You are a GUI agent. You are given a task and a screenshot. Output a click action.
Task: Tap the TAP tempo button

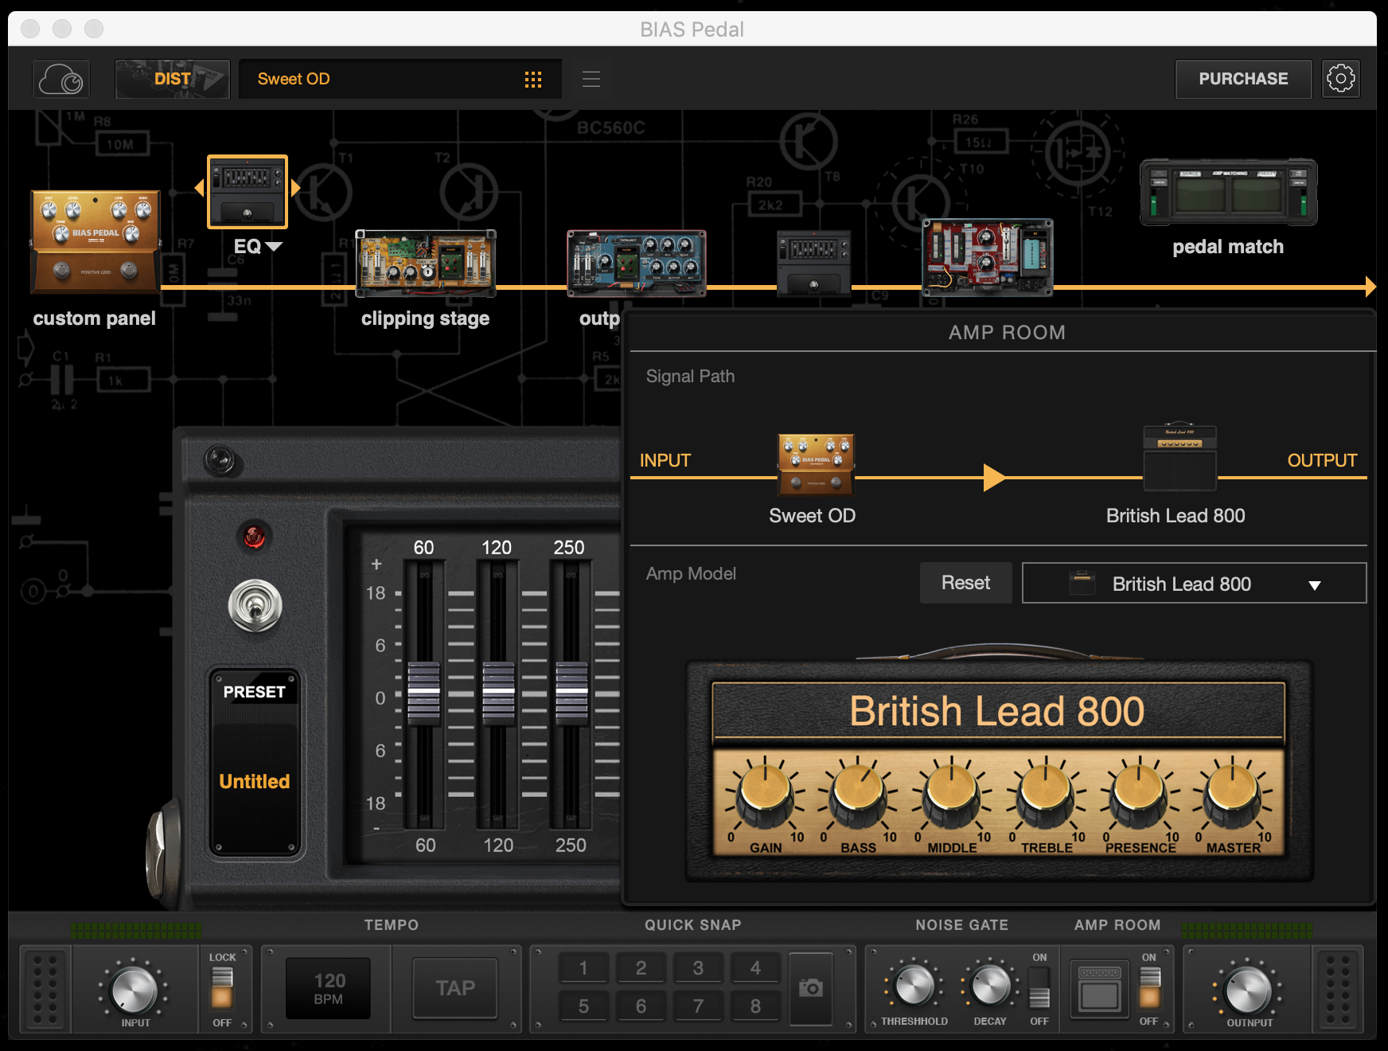point(455,988)
